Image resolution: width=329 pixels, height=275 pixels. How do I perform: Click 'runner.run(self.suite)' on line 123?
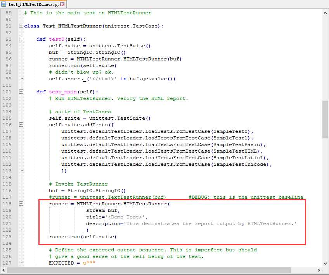(83, 237)
